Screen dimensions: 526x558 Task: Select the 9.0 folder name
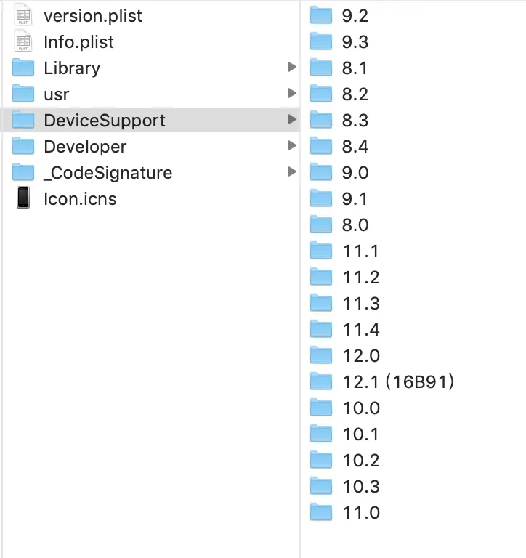pos(355,172)
